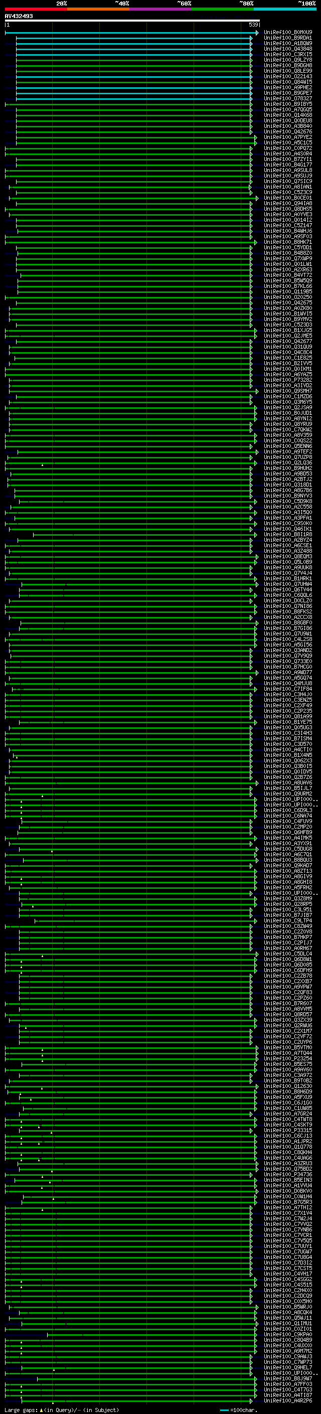The image size is (321, 1414).
Task: Open hit UniRef100_B9DGH8
Action: tap(288, 65)
